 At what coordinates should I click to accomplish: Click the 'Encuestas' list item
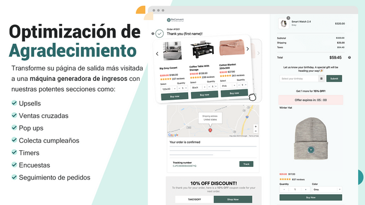pos(34,165)
